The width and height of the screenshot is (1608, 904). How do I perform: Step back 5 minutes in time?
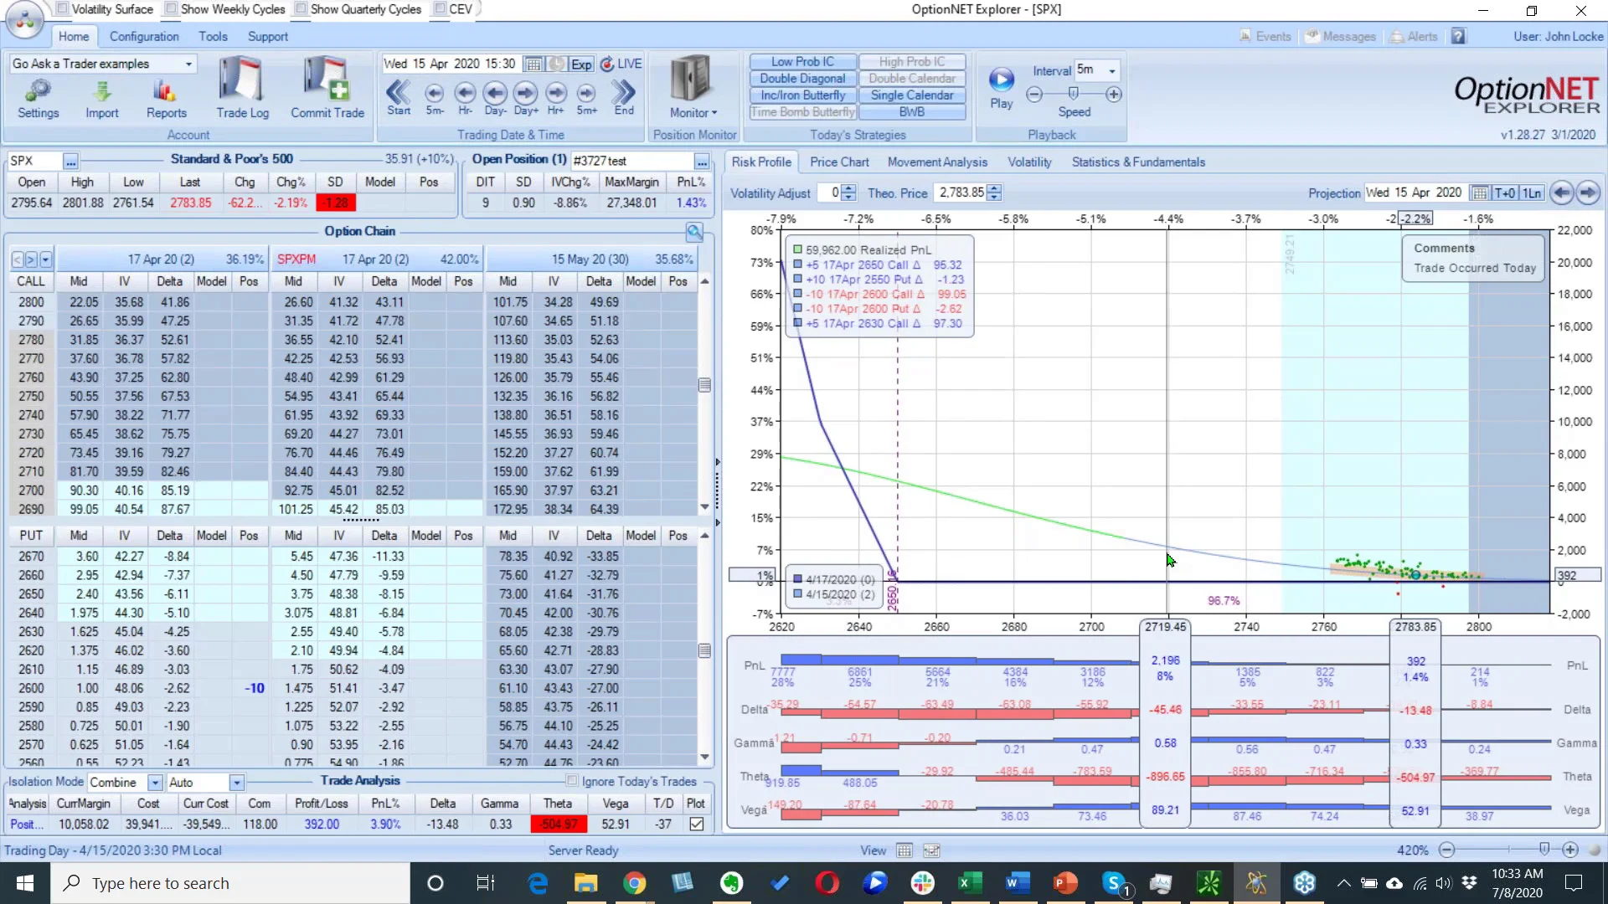click(434, 97)
